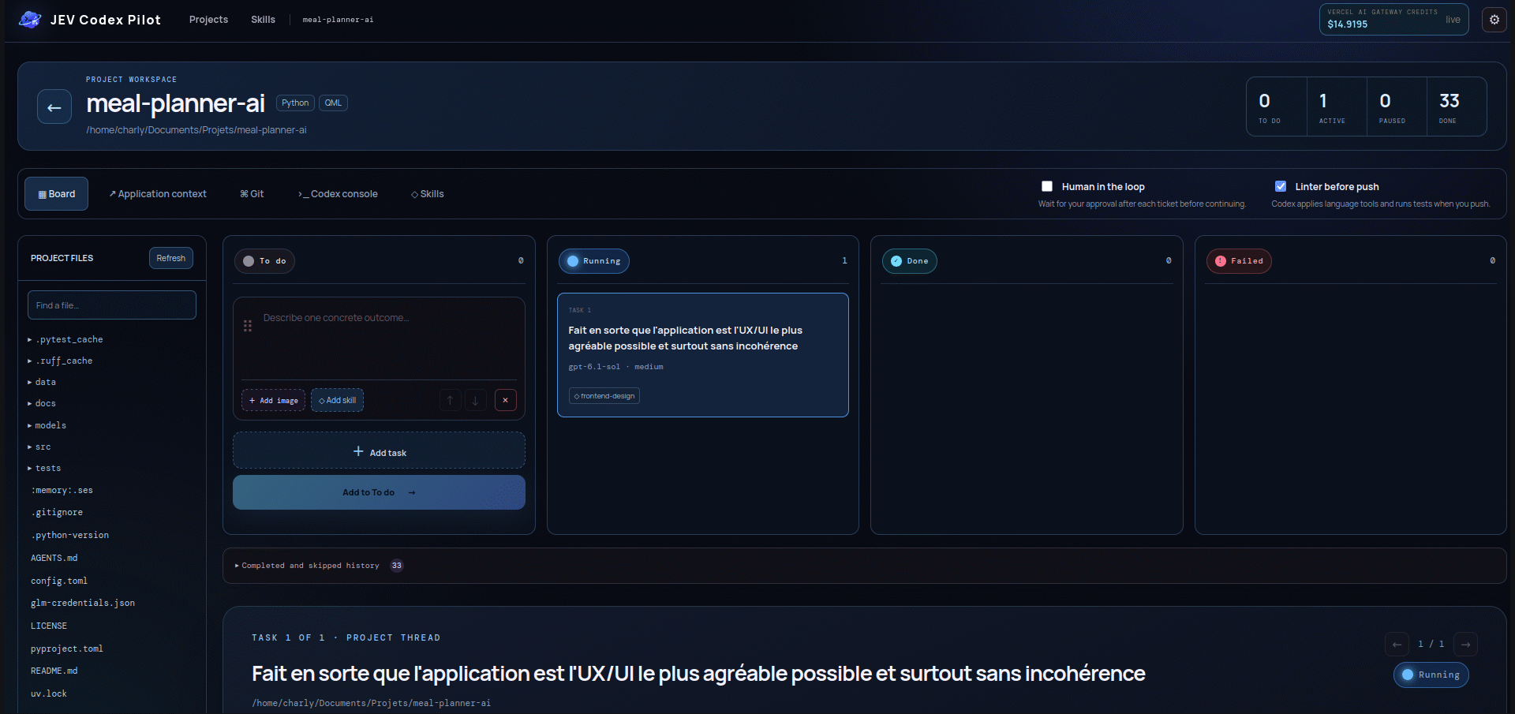Click the Add task dashed button
Screen dimensions: 1515x714
pos(379,450)
